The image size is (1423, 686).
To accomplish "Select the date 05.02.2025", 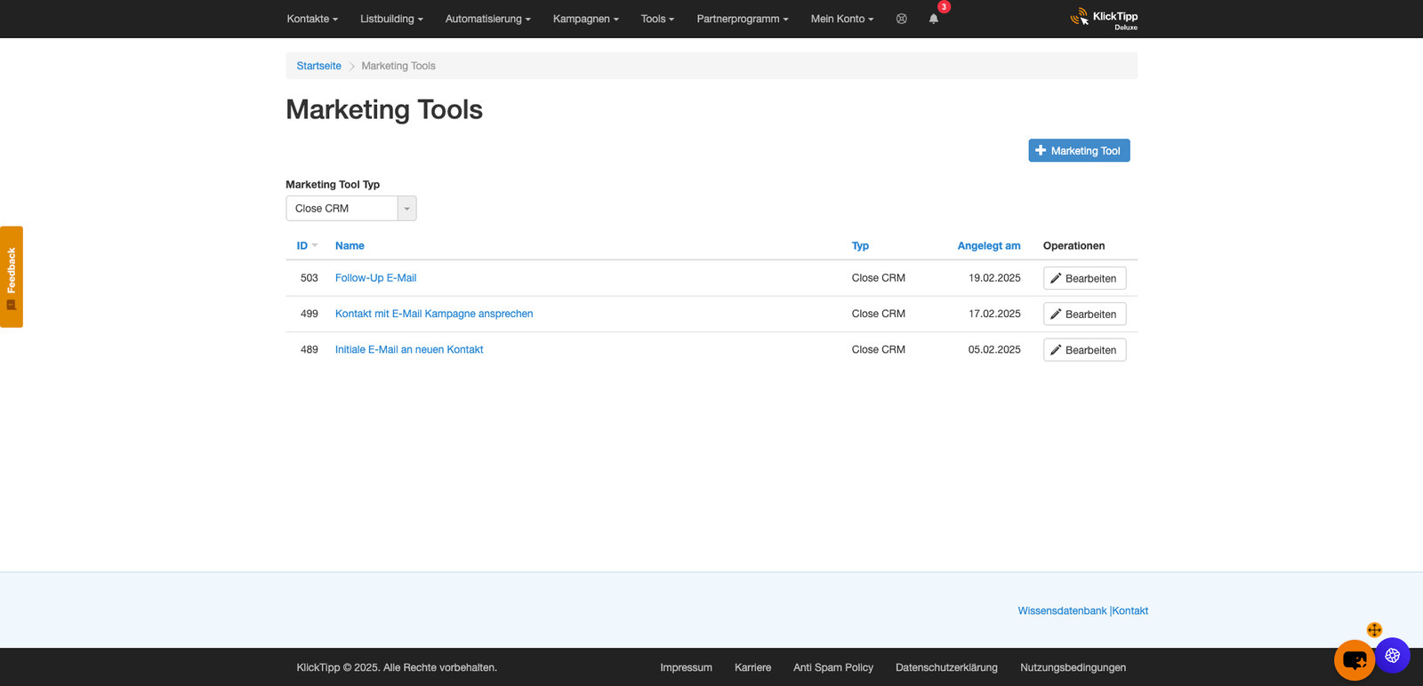I will coord(994,349).
